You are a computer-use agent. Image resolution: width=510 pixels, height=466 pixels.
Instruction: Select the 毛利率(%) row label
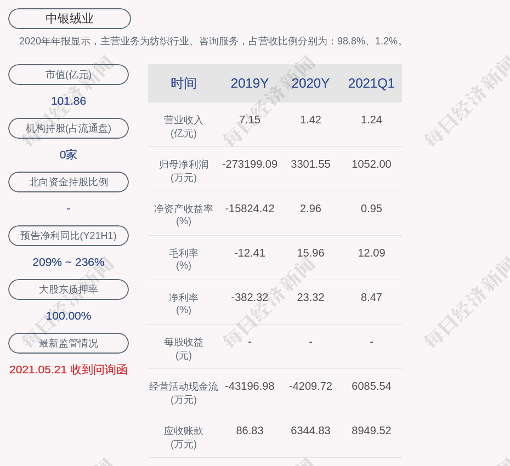pos(184,259)
